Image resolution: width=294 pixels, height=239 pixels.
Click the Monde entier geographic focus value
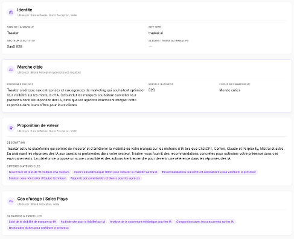(229, 90)
